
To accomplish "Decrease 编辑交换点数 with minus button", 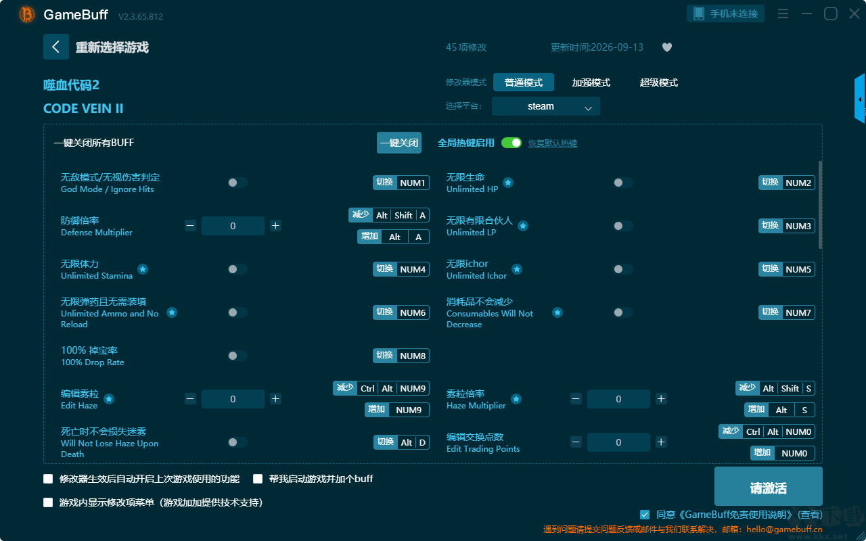I will click(x=576, y=442).
